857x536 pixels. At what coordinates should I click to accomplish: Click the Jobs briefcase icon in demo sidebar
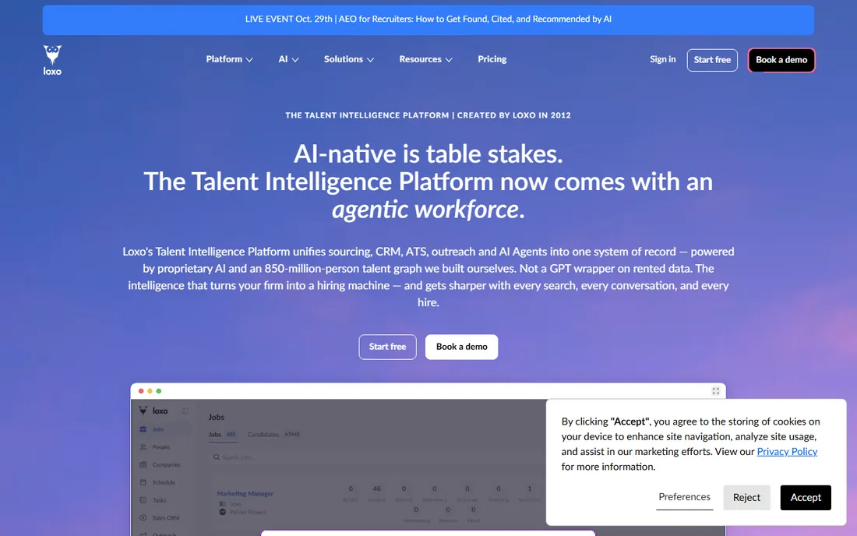click(143, 429)
